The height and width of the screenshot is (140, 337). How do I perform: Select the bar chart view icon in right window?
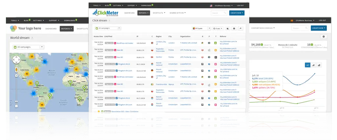pos(313,65)
